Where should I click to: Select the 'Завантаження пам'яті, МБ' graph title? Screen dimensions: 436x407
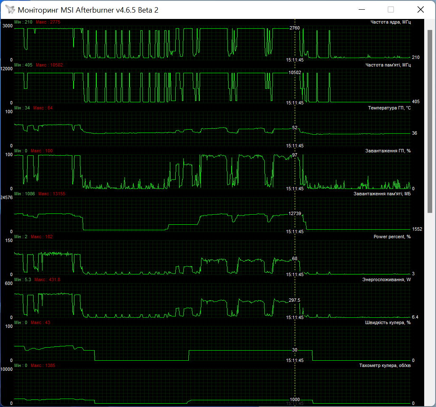382,194
